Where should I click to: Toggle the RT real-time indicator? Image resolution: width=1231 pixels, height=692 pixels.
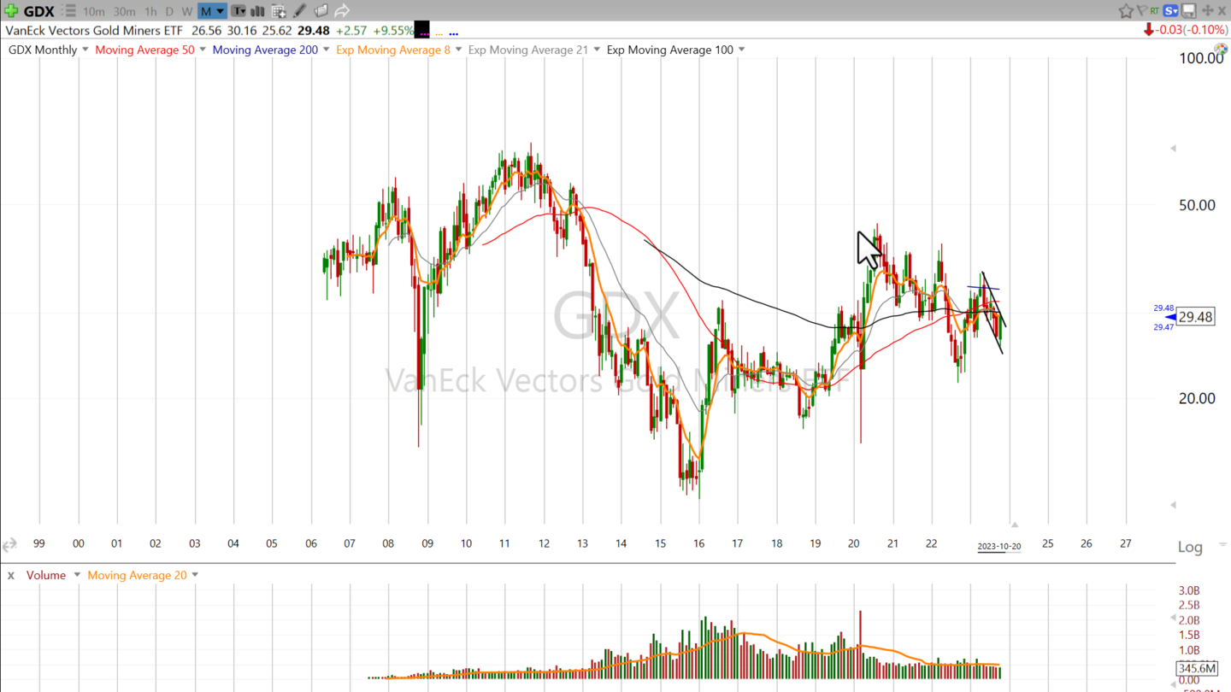1155,11
